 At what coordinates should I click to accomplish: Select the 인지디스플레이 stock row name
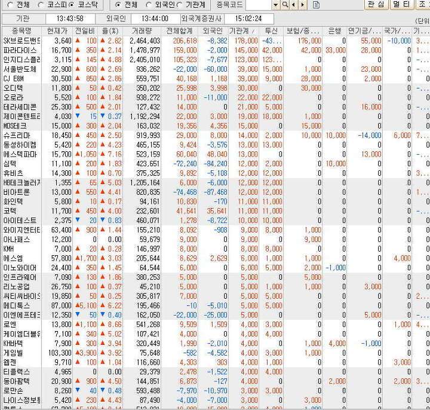21,60
